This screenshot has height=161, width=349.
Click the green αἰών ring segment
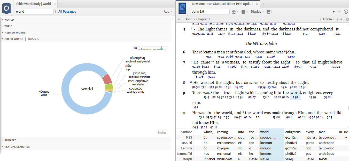[x=109, y=86]
